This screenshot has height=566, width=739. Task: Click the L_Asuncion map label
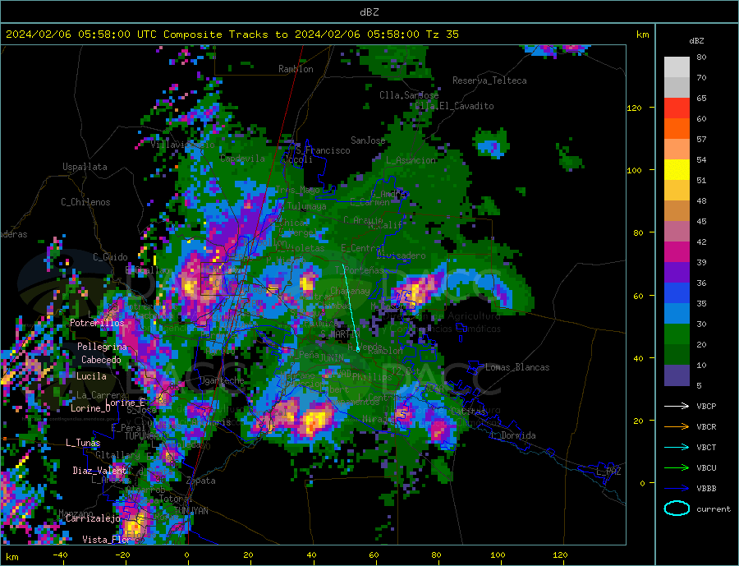click(x=411, y=160)
